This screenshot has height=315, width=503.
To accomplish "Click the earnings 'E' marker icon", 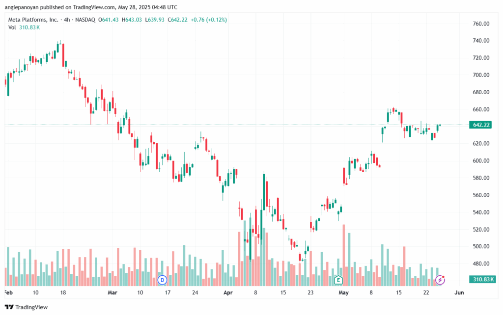I will [338, 280].
